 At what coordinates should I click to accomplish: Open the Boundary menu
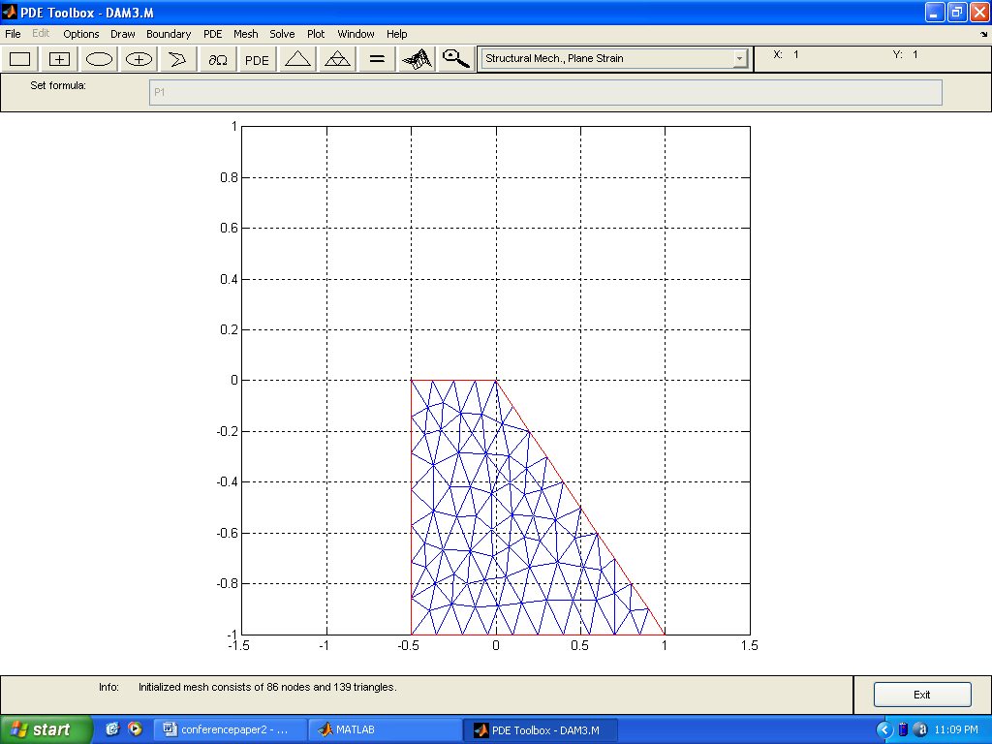tap(169, 34)
